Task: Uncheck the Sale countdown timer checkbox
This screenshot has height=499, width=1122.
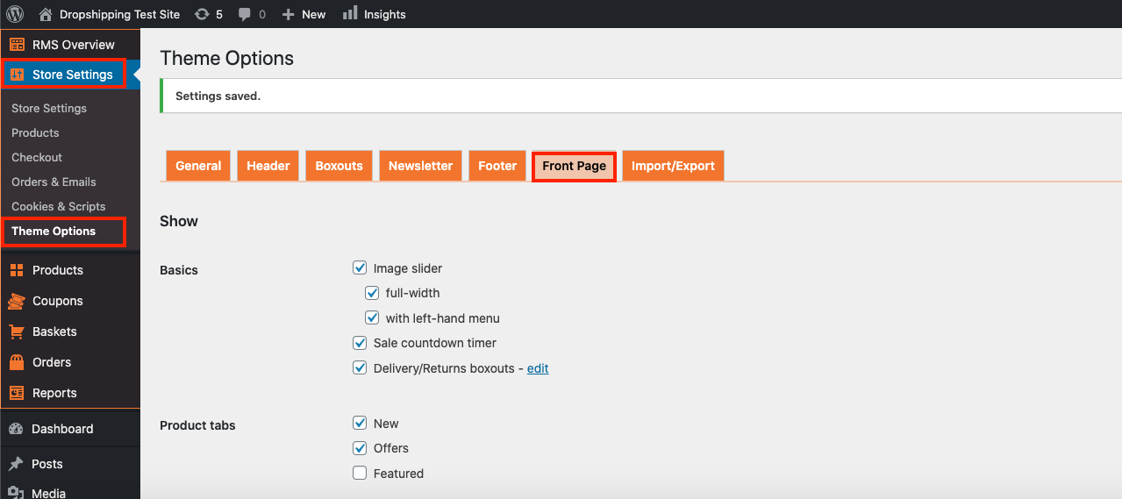Action: click(360, 343)
